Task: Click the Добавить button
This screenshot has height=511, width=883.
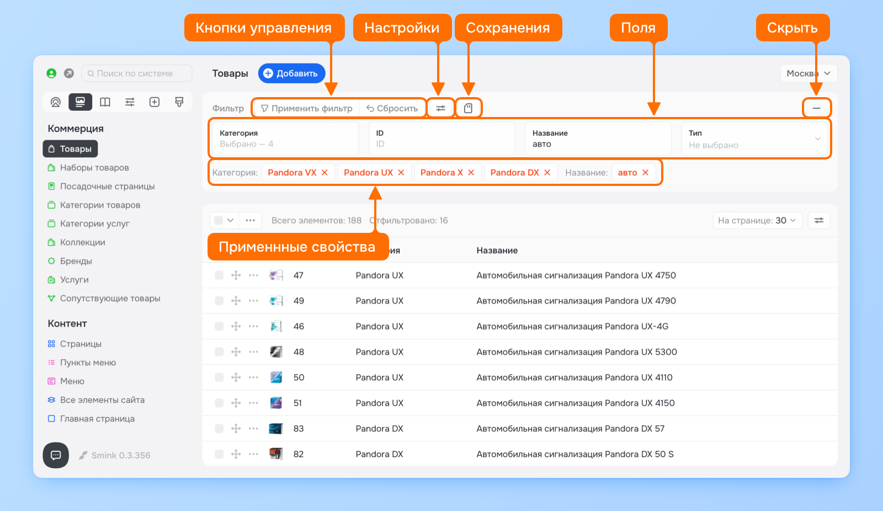Action: [x=291, y=73]
